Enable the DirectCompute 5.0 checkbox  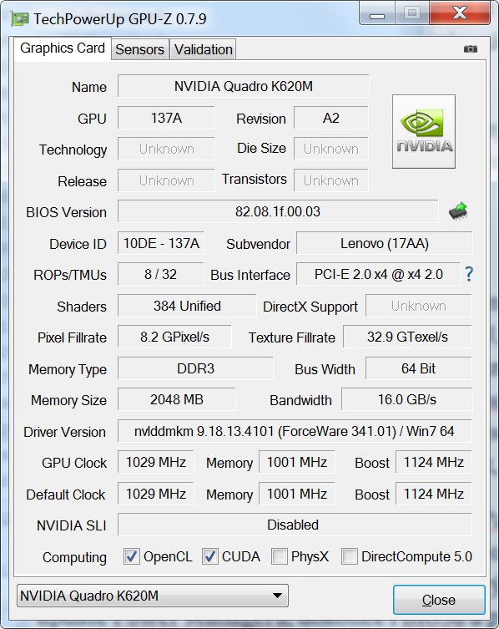[349, 556]
